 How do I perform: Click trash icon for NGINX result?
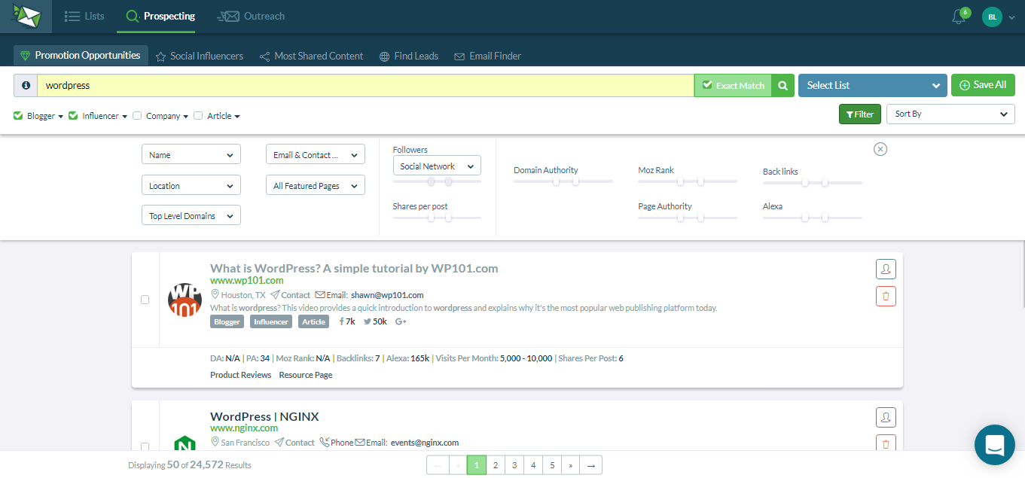click(886, 443)
